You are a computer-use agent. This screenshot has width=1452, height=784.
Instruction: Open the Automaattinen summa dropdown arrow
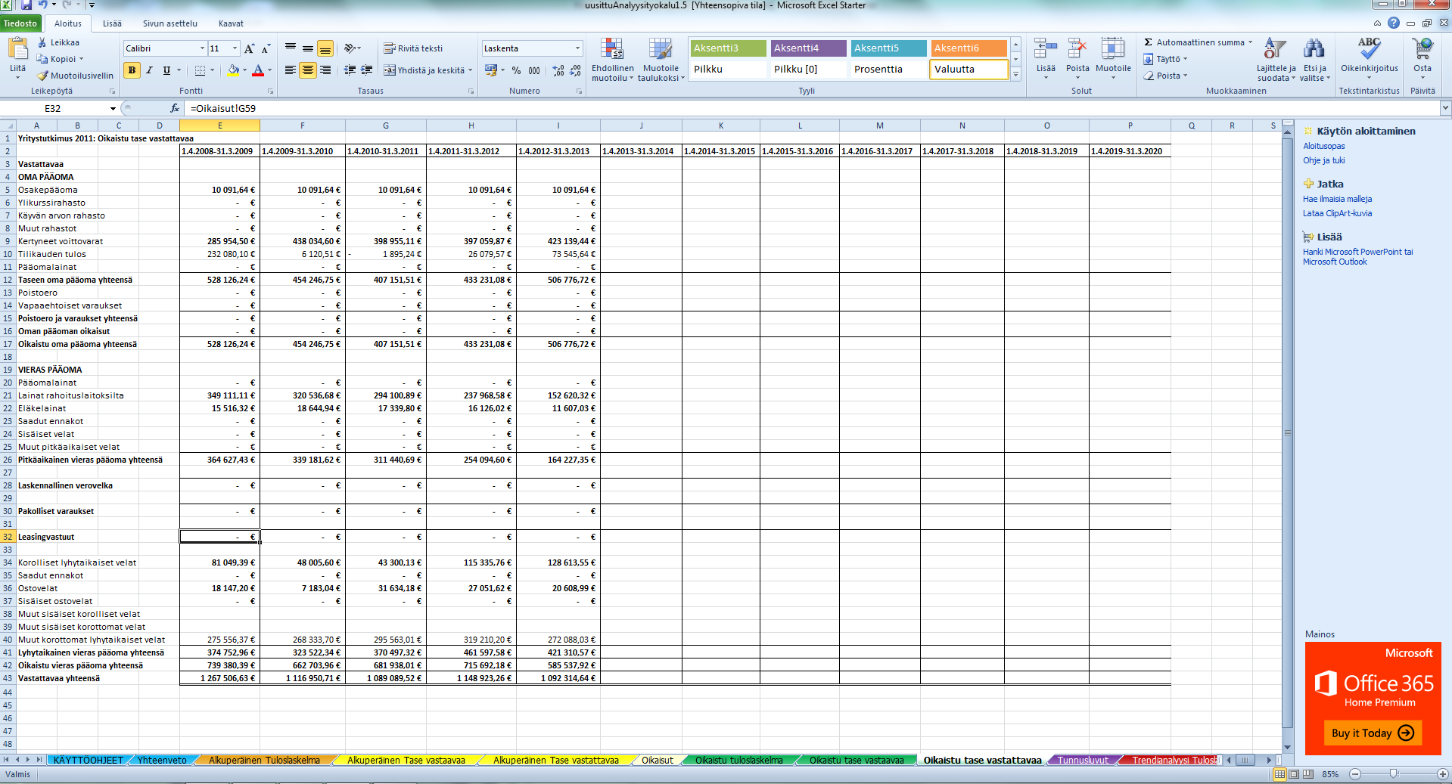coord(1250,42)
